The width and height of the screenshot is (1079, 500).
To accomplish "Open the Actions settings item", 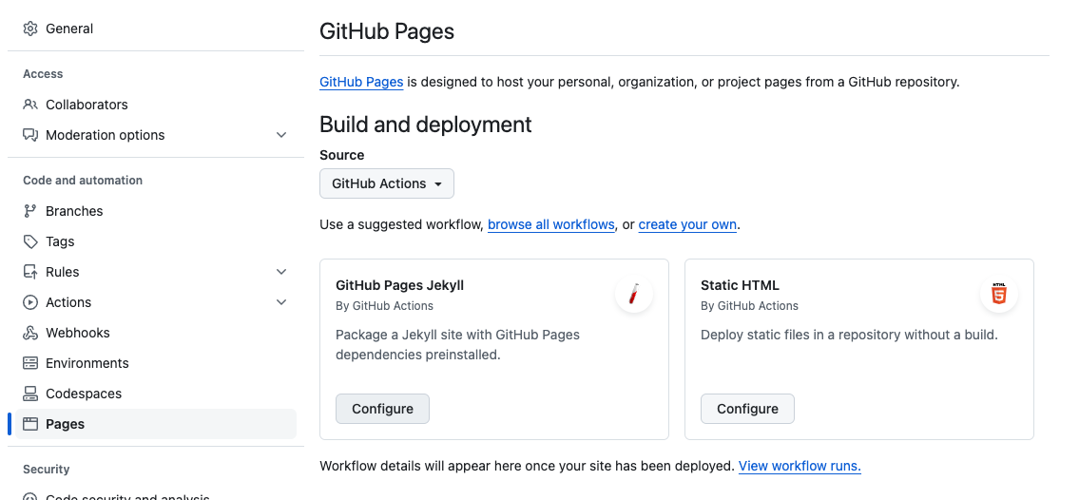I will pos(156,302).
